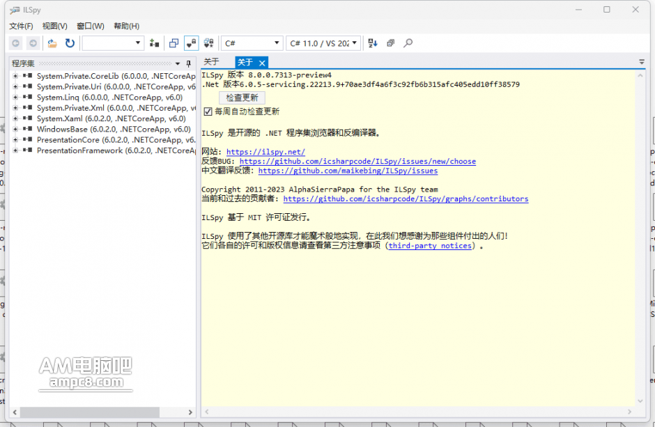This screenshot has width=655, height=427.
Task: Expand the System.Private.Uri node
Action: coord(15,86)
